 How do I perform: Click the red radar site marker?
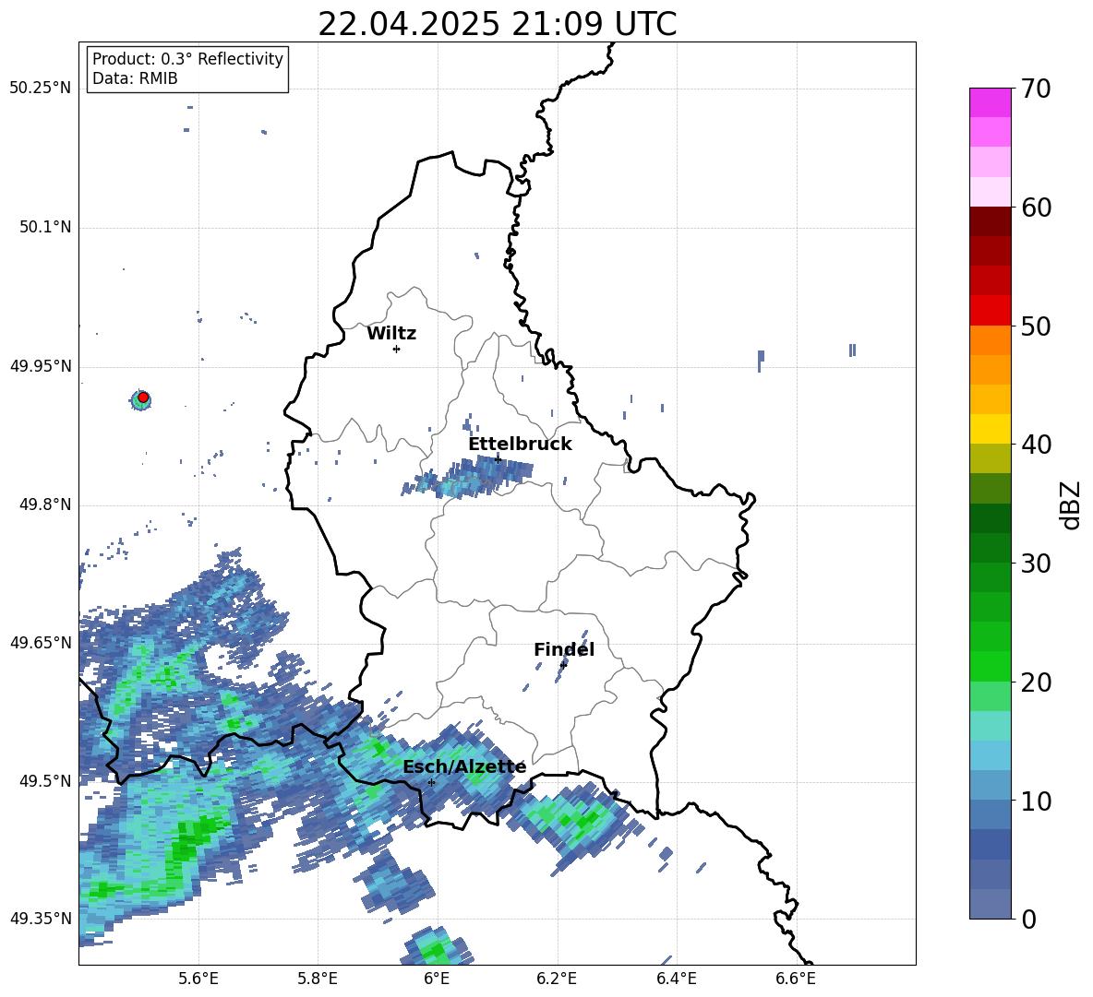[143, 398]
